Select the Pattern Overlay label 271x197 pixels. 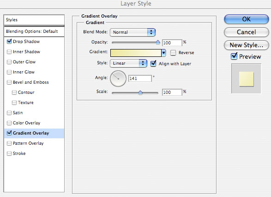coord(28,143)
